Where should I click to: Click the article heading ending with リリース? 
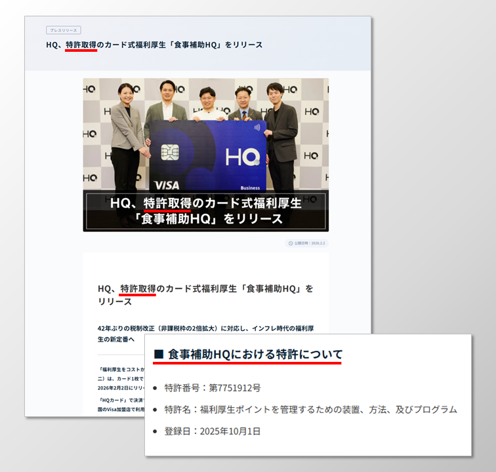coord(205,295)
